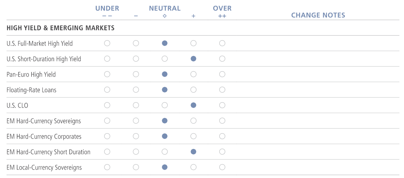The height and width of the screenshot is (178, 404).
Task: Choose plus rating for EM Hard-Currency Corporates
Action: coord(194,136)
